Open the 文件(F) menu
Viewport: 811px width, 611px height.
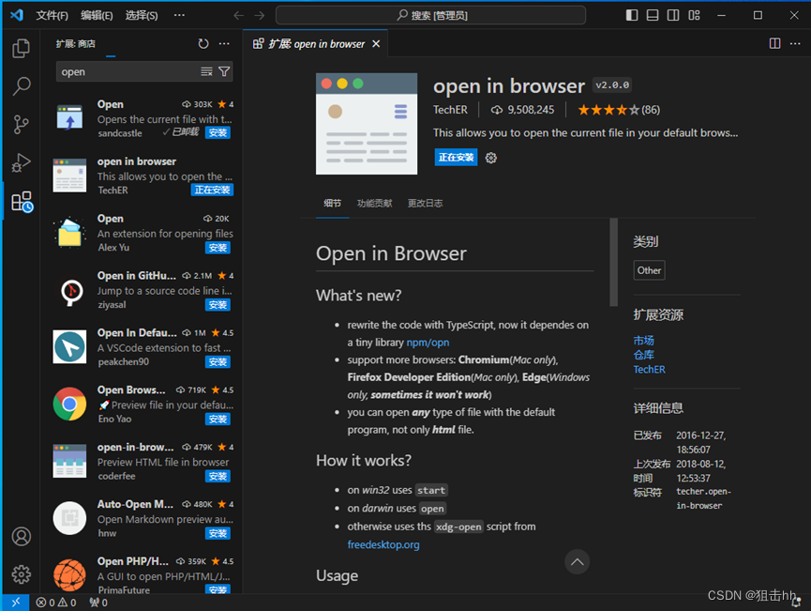click(x=52, y=16)
